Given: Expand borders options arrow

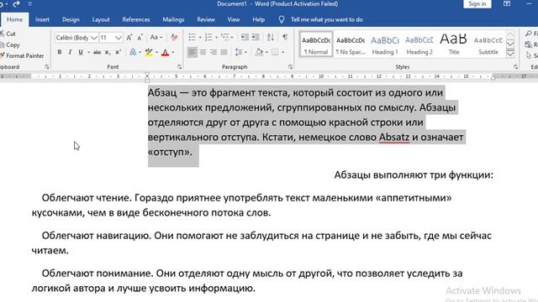Looking at the screenshot, I should click(x=282, y=52).
